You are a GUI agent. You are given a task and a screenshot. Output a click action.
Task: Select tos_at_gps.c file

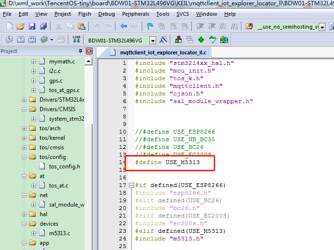tap(64, 90)
